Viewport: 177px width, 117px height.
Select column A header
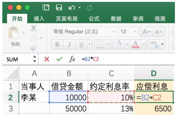[x=34, y=73]
